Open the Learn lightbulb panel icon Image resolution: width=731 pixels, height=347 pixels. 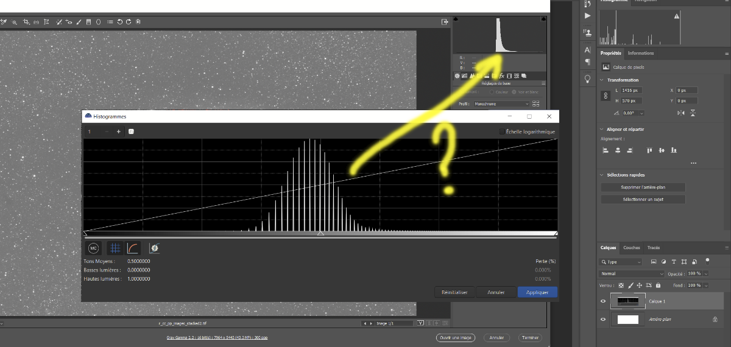coord(587,79)
